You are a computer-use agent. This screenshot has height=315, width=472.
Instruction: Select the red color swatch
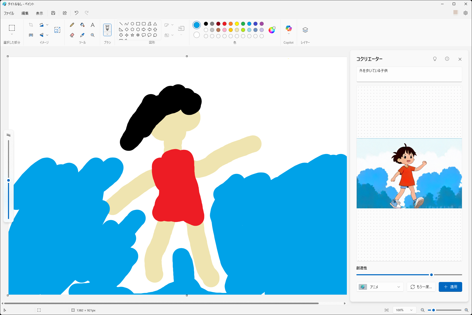[x=225, y=23]
